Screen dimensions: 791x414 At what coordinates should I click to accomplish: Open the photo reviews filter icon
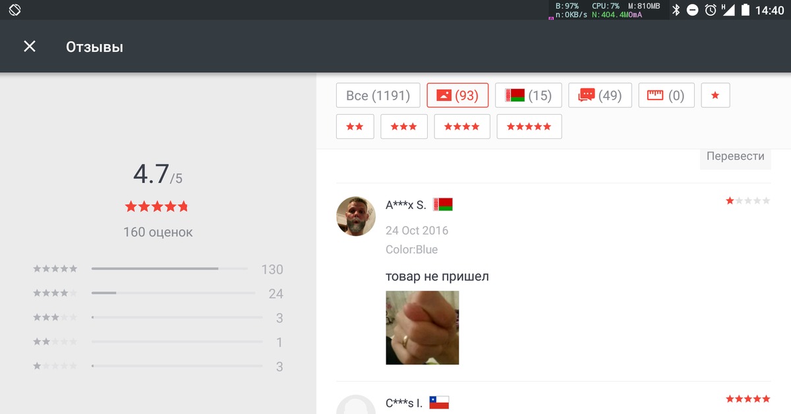[x=458, y=95]
